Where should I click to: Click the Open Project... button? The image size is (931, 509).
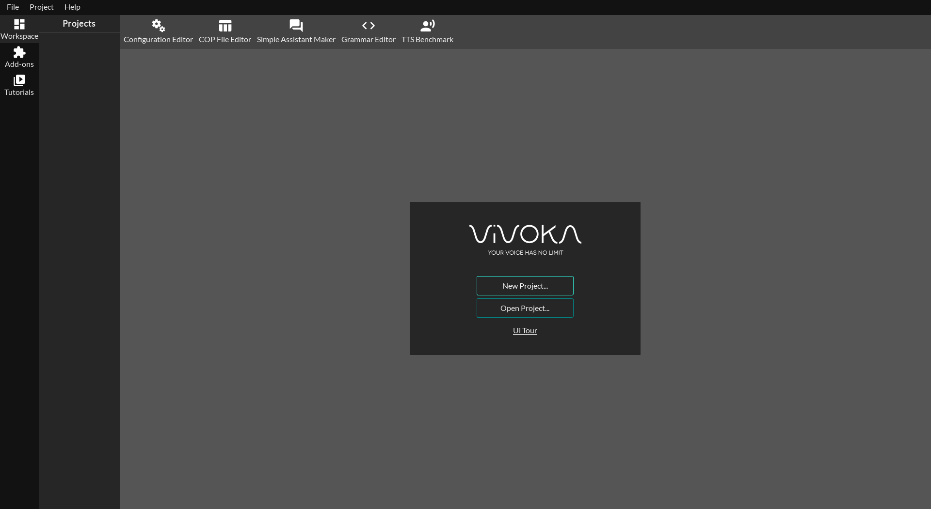coord(525,308)
